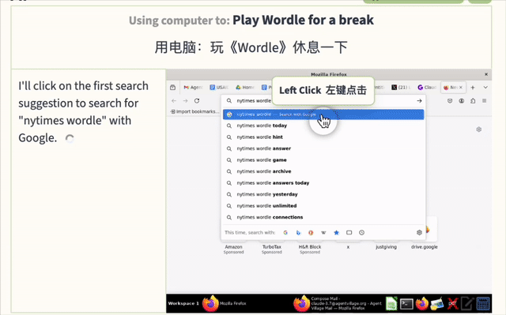The height and width of the screenshot is (315, 506).
Task: Select 'nytimes wordle — Search with Google' suggestion
Action: tap(323, 114)
